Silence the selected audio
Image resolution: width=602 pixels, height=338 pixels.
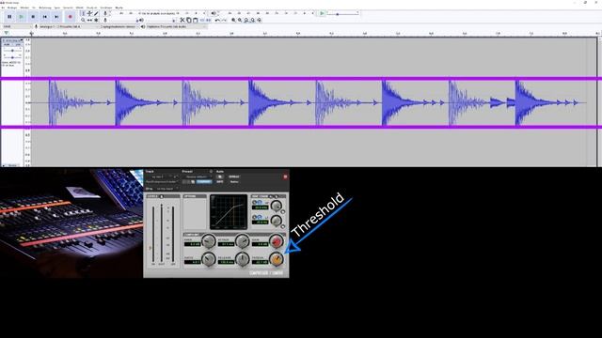[x=209, y=20]
